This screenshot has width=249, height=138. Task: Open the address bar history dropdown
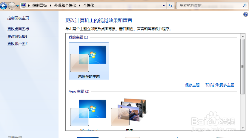(164, 6)
